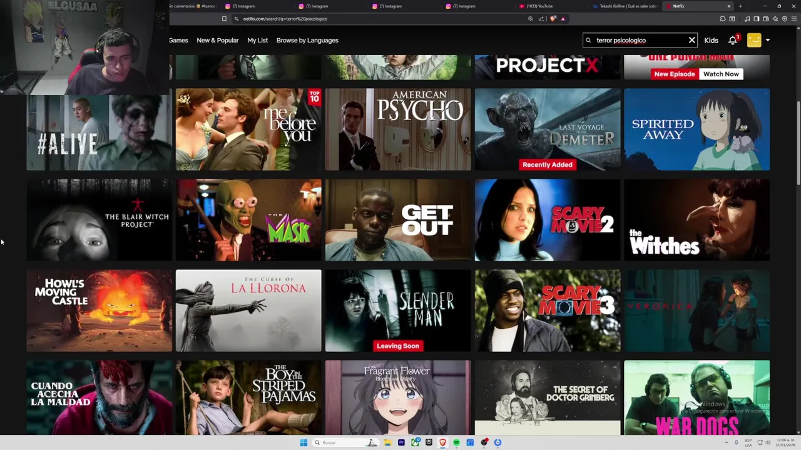The height and width of the screenshot is (450, 801).
Task: Click the zoom magnifier in address bar
Action: click(x=531, y=19)
